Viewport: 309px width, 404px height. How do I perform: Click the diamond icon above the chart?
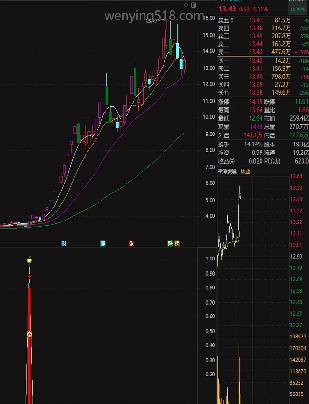pos(186,5)
